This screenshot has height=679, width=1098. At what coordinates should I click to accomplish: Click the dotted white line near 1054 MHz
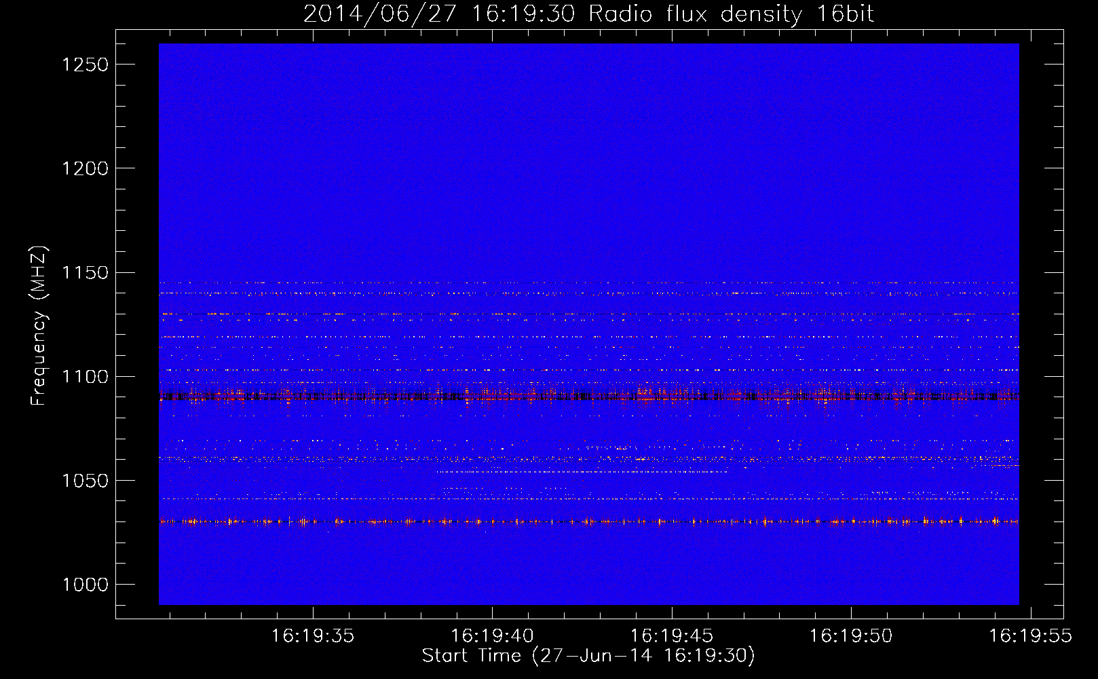pos(582,471)
